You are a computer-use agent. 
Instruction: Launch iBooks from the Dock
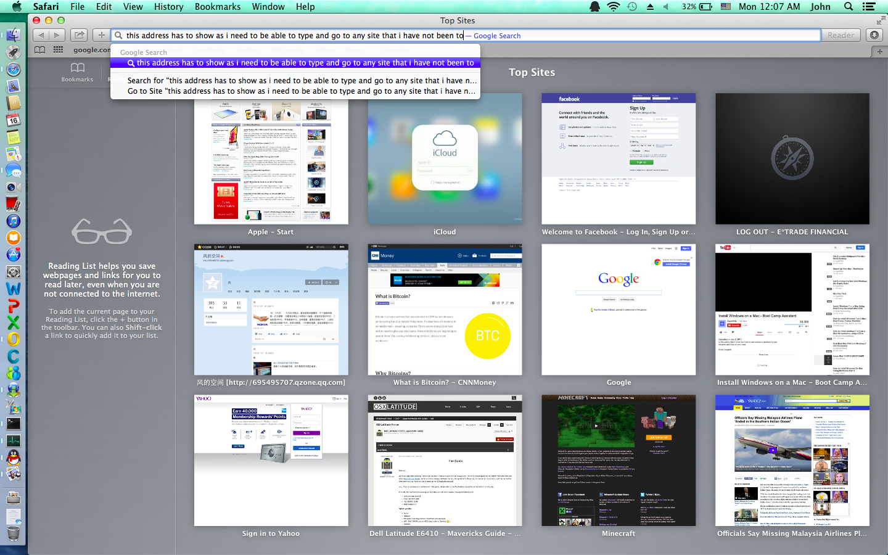tap(13, 237)
